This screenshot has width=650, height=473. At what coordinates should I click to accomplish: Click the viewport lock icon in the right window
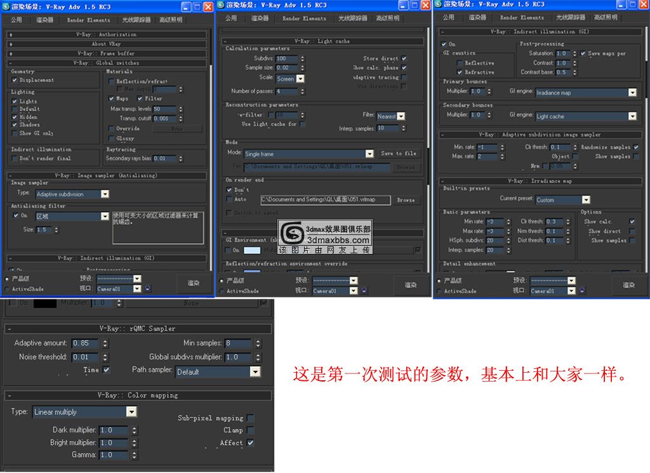tap(582, 291)
